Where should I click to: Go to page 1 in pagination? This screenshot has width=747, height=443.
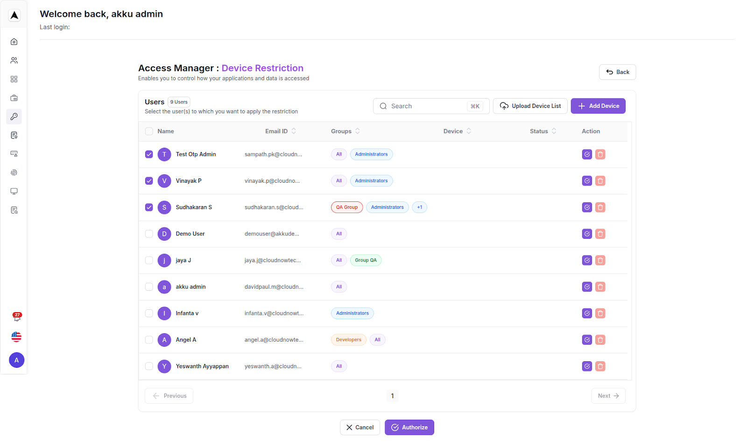392,396
